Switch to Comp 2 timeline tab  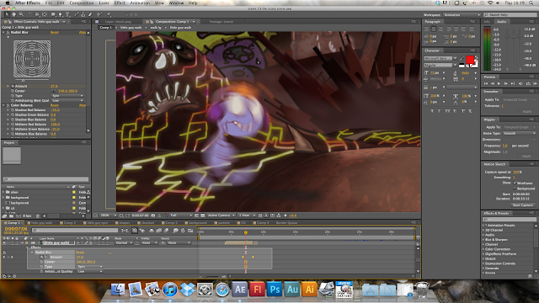pyautogui.click(x=69, y=222)
